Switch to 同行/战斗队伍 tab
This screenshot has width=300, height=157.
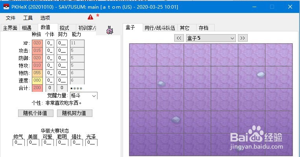[x=160, y=28]
